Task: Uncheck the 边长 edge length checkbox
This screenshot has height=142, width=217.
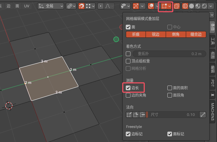Action: click(128, 88)
